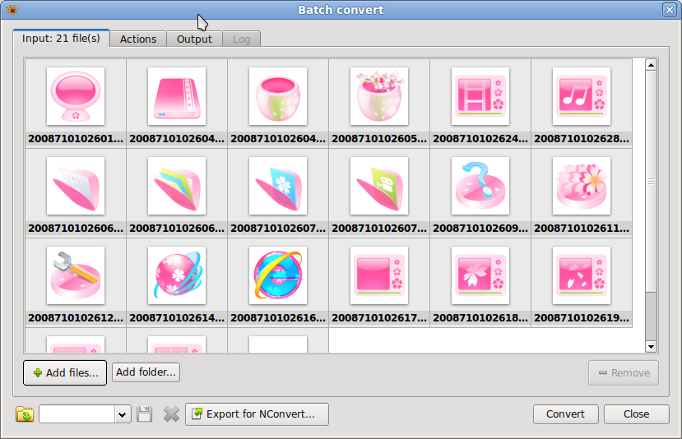Select the flower-filled pot thumbnail 2008710102605
Viewport: 682px width, 439px height.
click(379, 96)
